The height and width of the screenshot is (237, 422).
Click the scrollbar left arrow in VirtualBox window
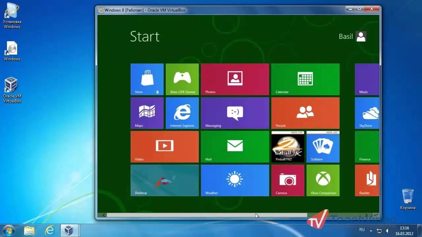104,215
